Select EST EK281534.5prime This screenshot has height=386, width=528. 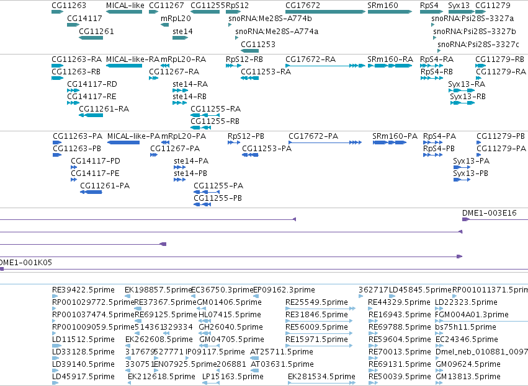pos(321,383)
